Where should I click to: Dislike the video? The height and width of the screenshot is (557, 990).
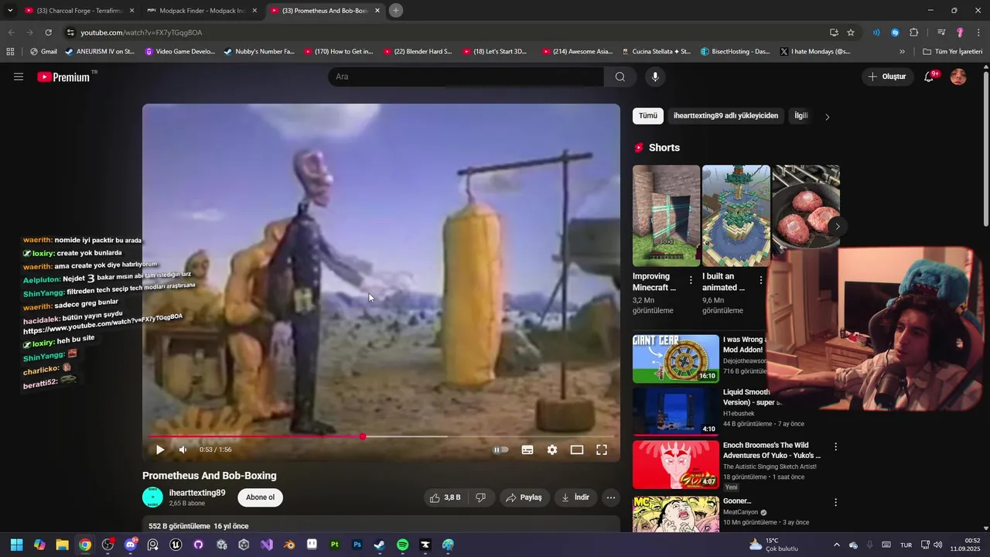[x=480, y=497]
